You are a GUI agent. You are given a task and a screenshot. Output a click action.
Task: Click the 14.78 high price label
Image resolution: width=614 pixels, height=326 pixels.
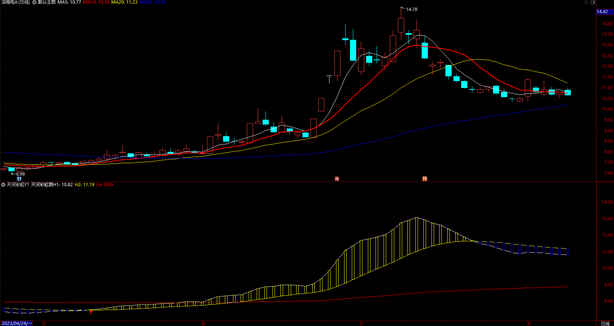click(411, 9)
